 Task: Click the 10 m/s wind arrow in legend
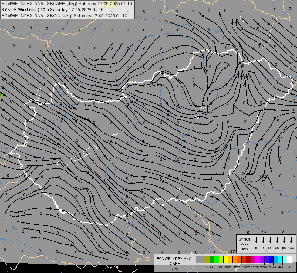tap(263, 240)
